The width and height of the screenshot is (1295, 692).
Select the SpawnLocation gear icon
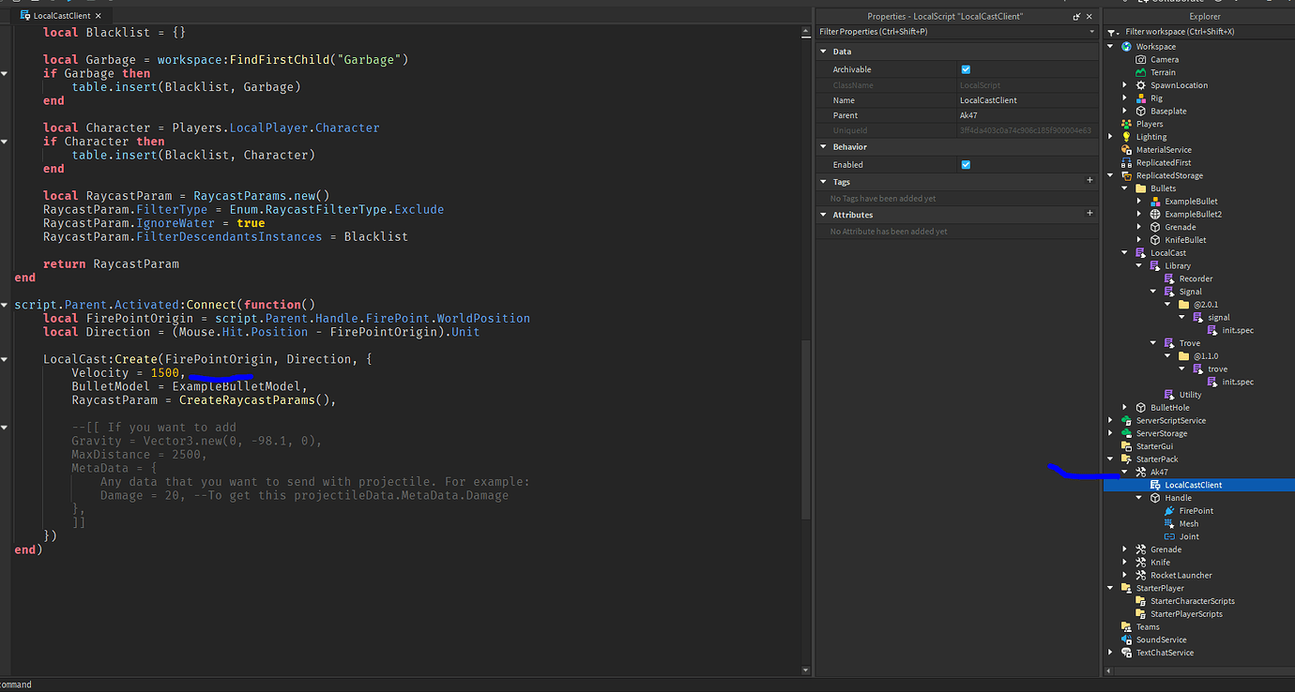[x=1140, y=84]
